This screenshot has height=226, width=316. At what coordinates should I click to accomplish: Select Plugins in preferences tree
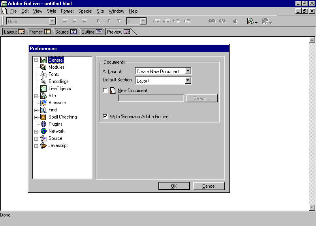tap(55, 124)
